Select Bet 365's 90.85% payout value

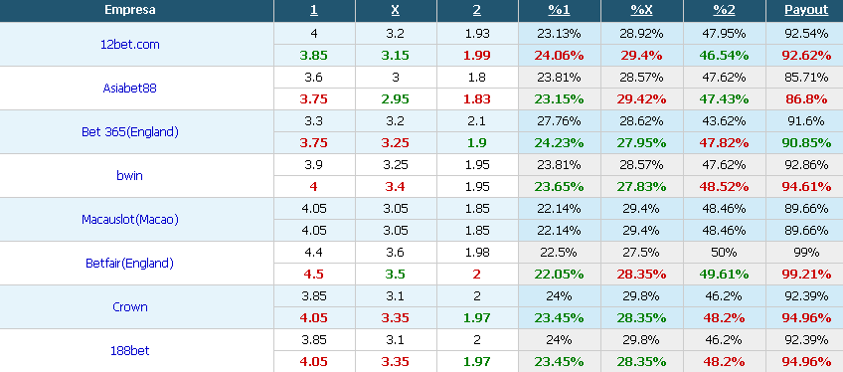[806, 143]
